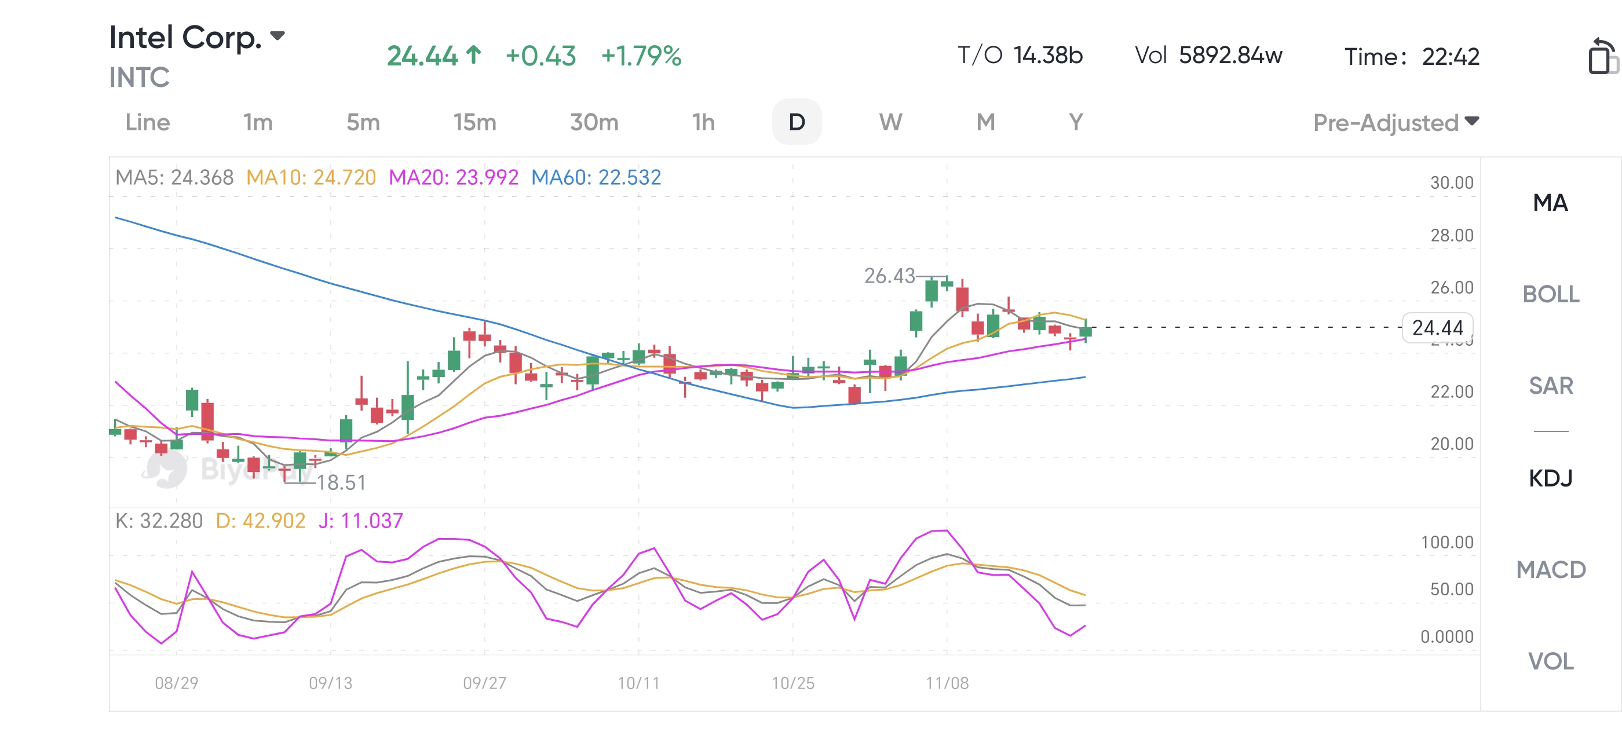The image size is (1622, 732).
Task: Click the 50.00 KDJ axis label
Action: tap(1451, 589)
